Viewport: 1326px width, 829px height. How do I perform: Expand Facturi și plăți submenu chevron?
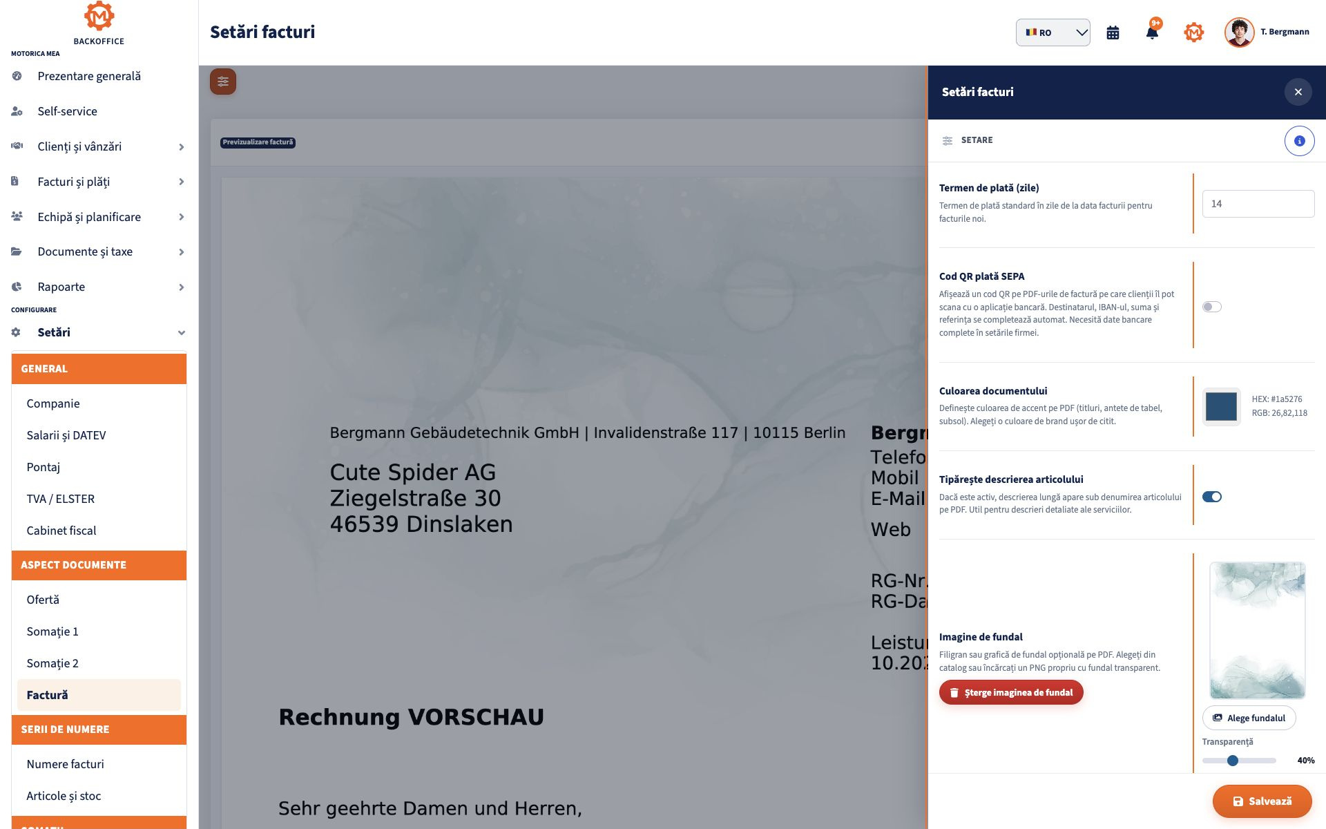coord(181,182)
